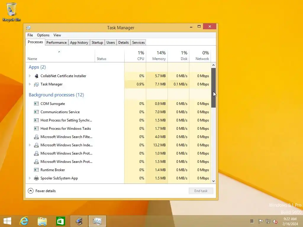Click the Spooler SubSystem App printer icon
303x227 pixels.
[x=36, y=178]
